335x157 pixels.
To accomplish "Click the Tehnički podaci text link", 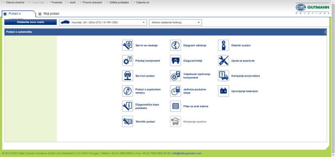I will click(x=145, y=122).
